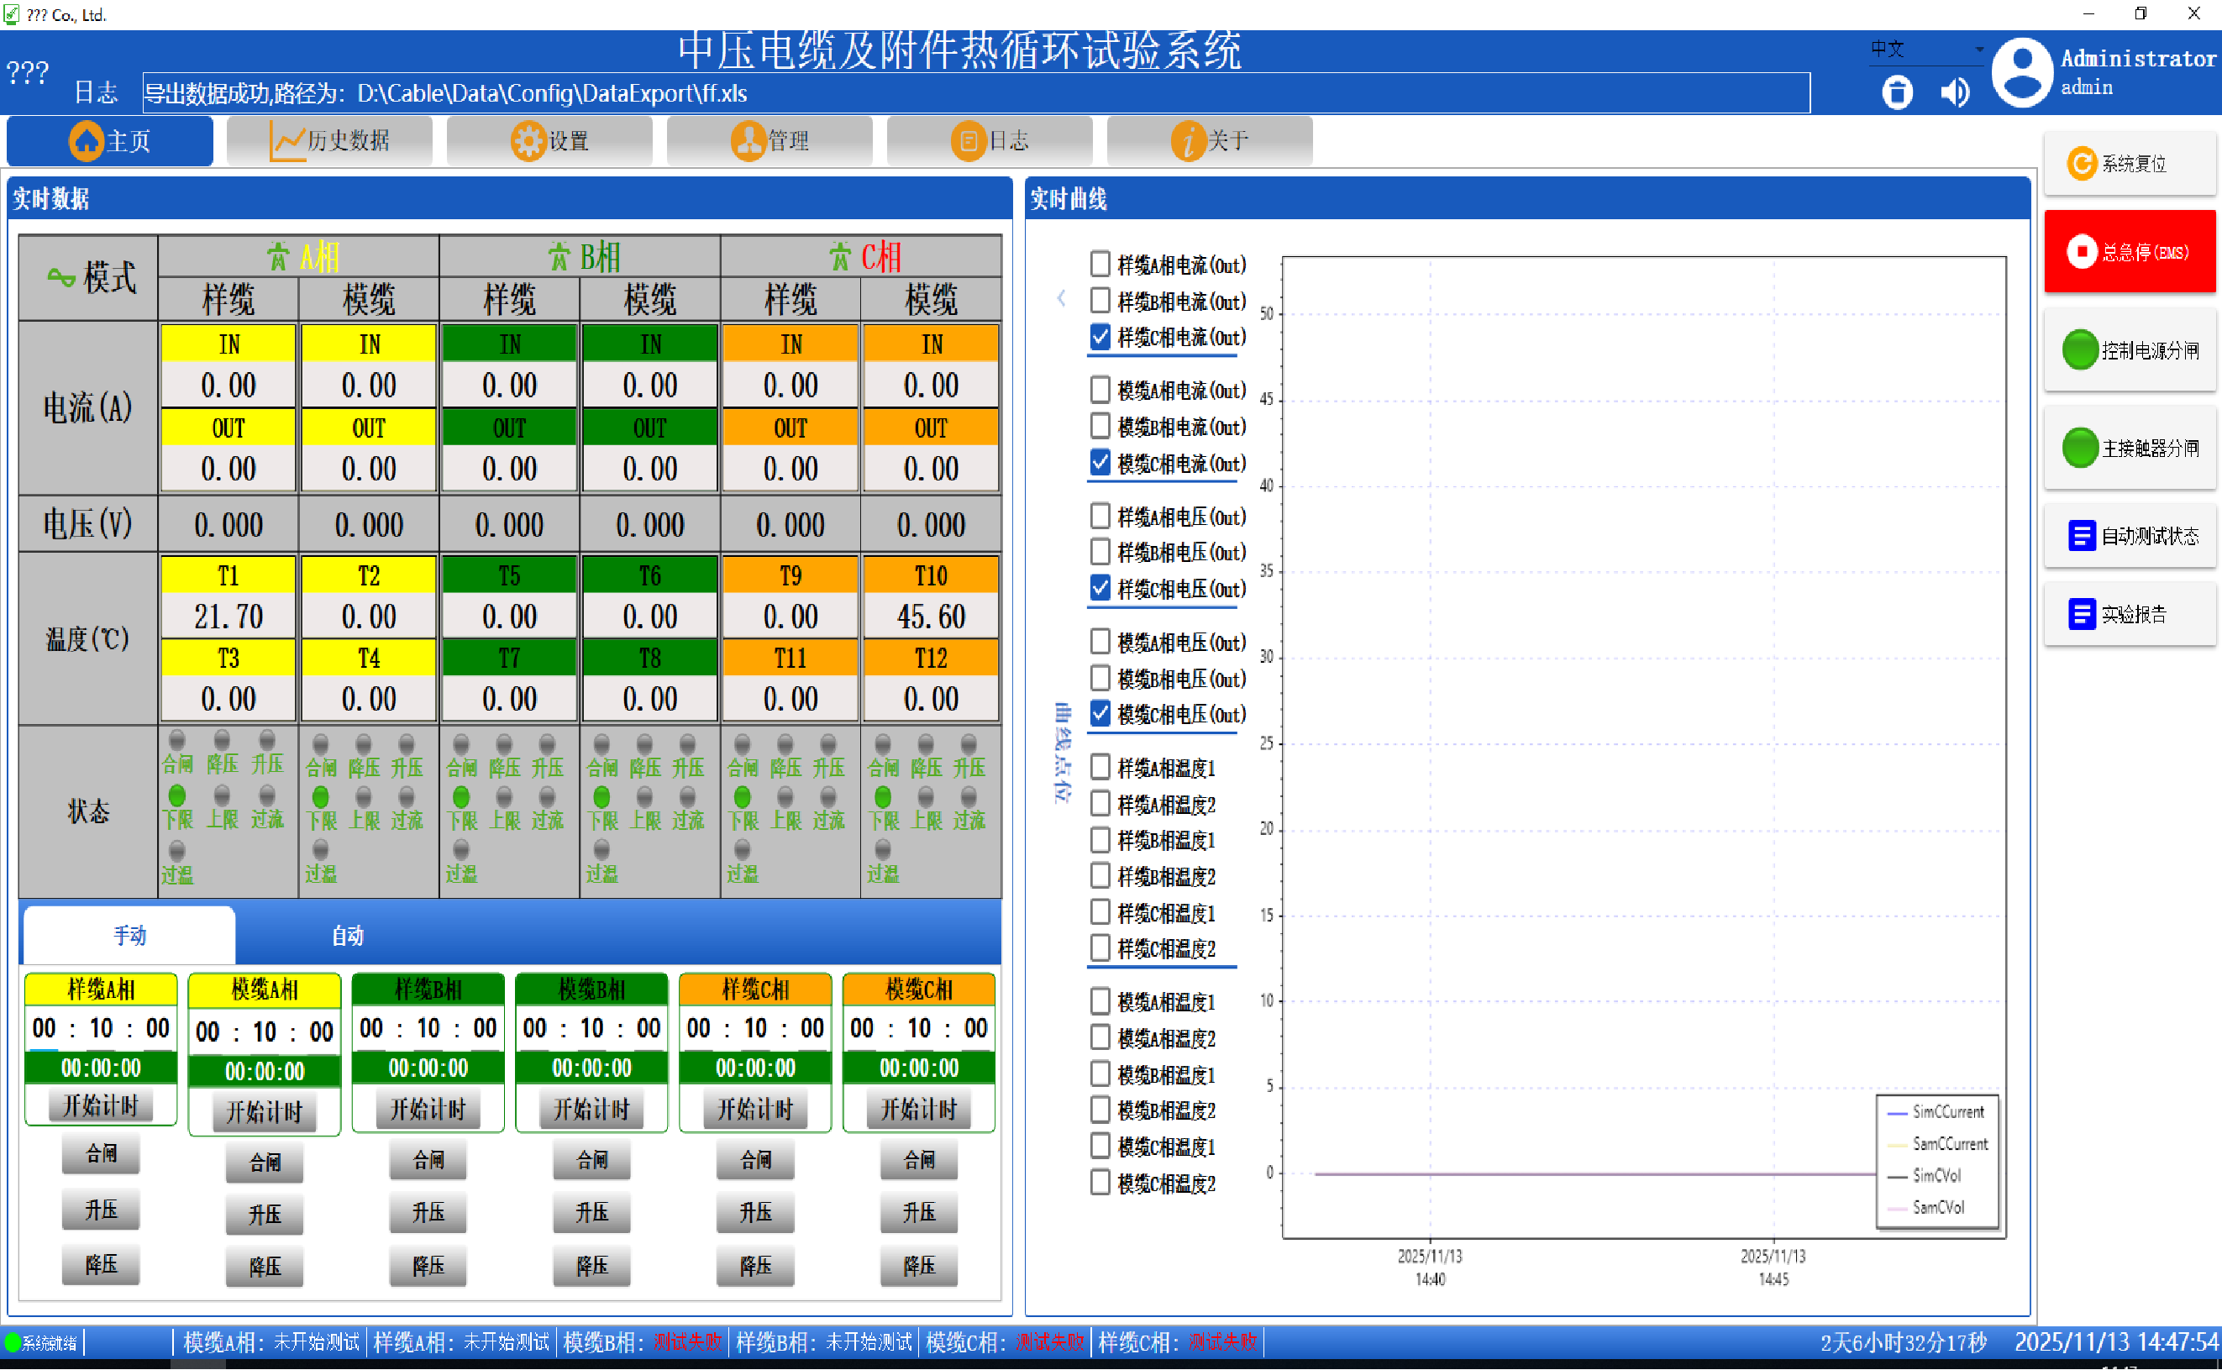Open the 历史数据 history data tab
Screen dimensions: 2222x1370
[x=330, y=141]
